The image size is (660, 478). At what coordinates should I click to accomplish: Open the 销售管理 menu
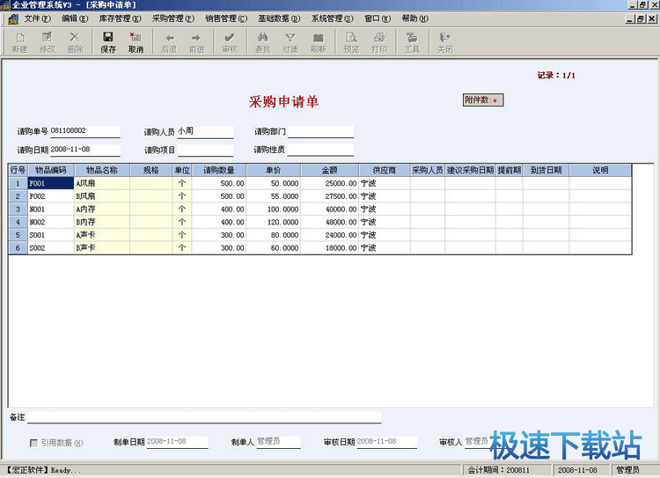tap(226, 18)
